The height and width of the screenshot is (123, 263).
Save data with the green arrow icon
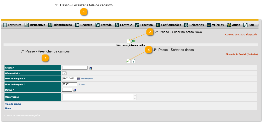pyautogui.click(x=128, y=61)
